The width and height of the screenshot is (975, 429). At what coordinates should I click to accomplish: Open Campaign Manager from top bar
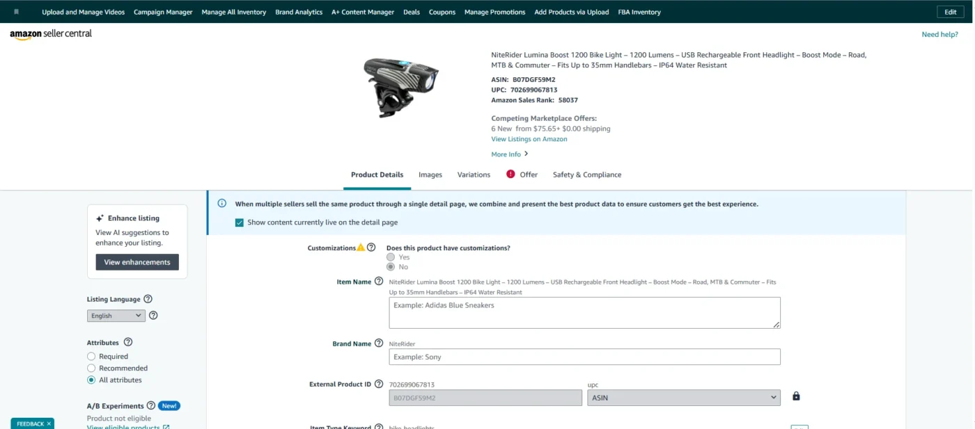click(163, 12)
